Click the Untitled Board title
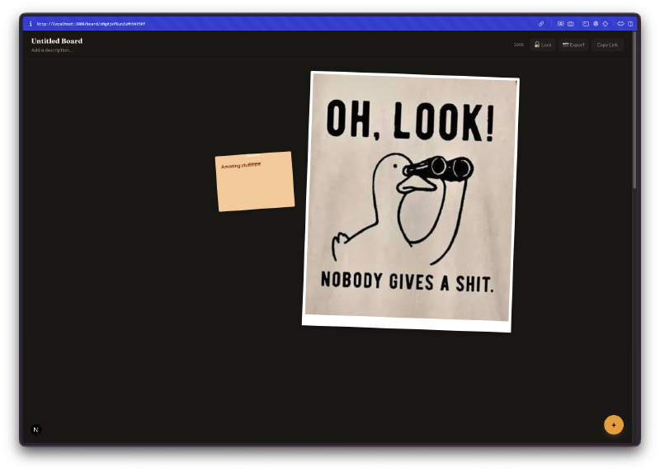660x472 pixels. (57, 40)
